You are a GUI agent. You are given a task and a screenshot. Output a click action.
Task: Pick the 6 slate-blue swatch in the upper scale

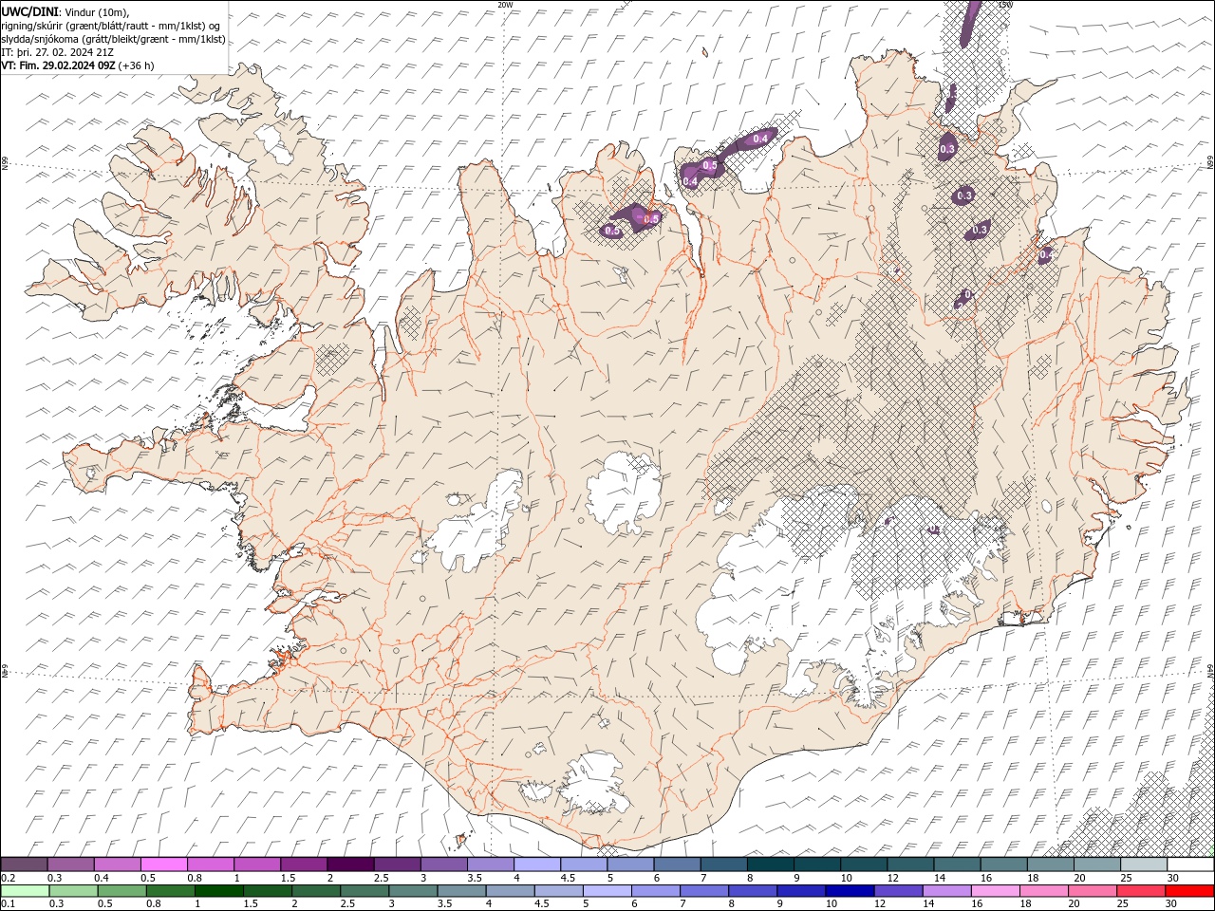point(678,865)
